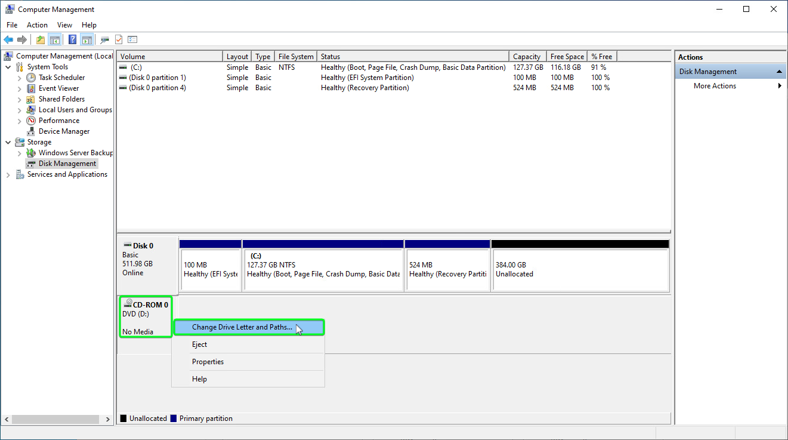Click the Shared Folders icon in tree
The height and width of the screenshot is (440, 788).
click(31, 99)
